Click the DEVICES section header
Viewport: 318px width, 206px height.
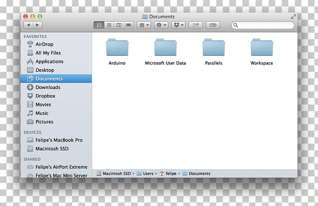[x=32, y=132]
